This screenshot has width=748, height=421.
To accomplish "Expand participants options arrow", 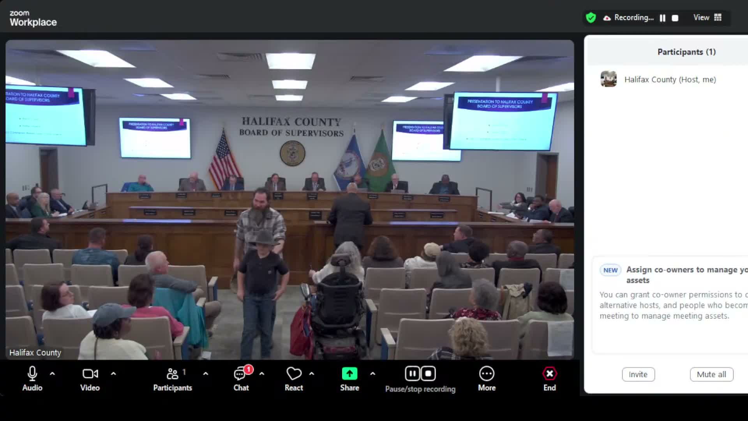I will [x=206, y=373].
